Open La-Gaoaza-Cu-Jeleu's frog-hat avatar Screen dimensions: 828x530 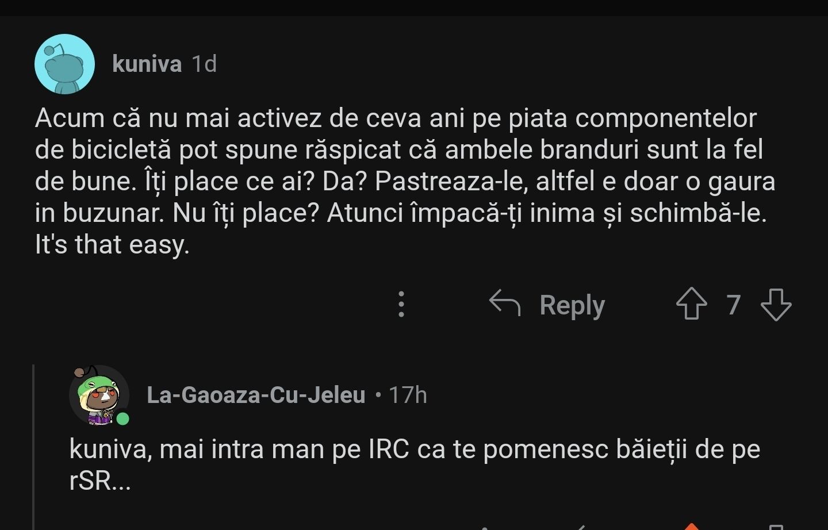tap(98, 395)
